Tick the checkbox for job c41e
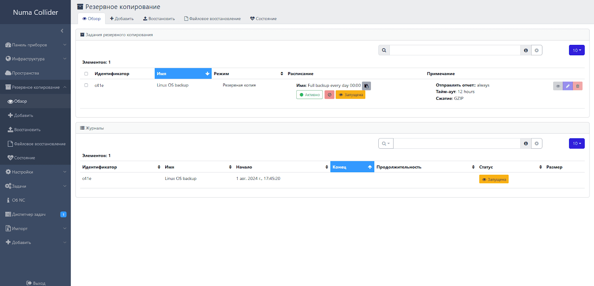 pyautogui.click(x=86, y=85)
